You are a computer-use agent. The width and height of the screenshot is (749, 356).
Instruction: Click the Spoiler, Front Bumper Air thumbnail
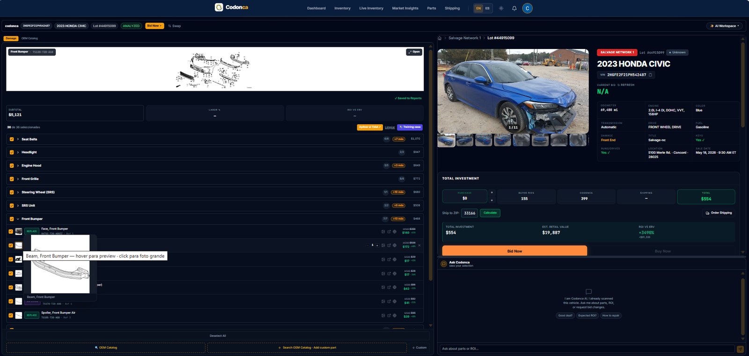[x=19, y=315]
